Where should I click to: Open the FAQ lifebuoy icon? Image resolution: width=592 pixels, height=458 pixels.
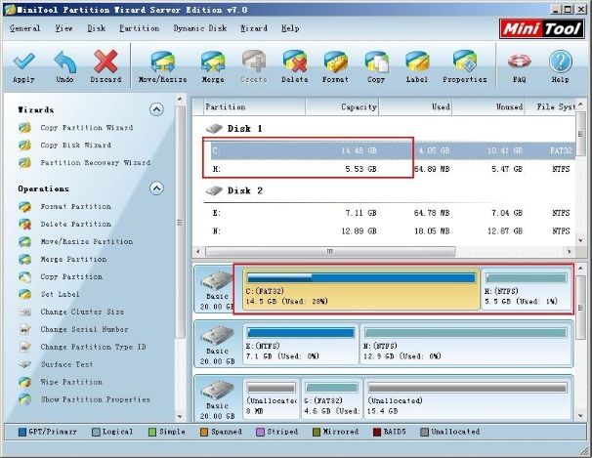click(519, 62)
